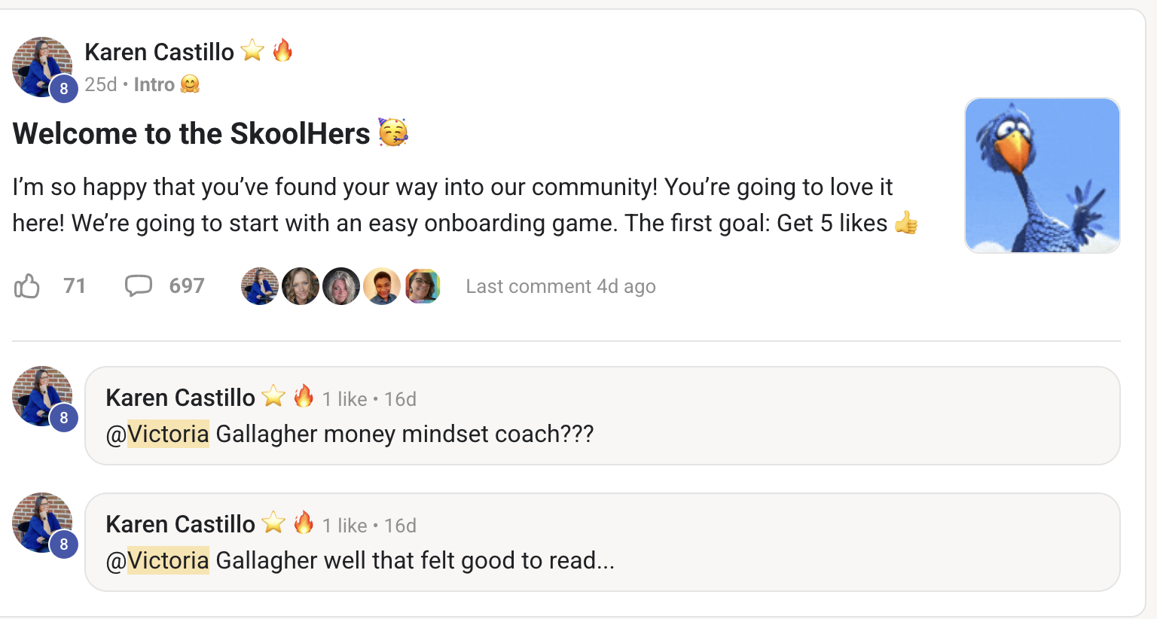
Task: Click the fourth commenter avatar in the row
Action: coord(382,286)
